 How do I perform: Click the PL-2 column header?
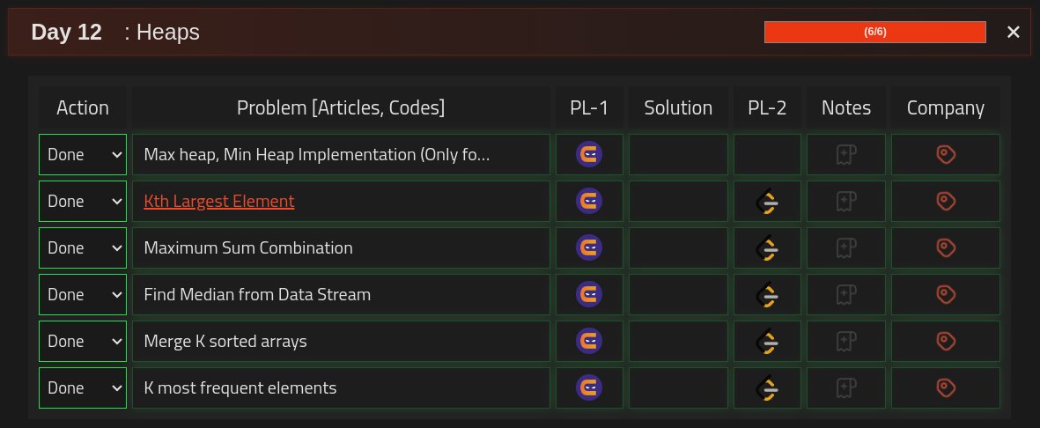pos(767,107)
